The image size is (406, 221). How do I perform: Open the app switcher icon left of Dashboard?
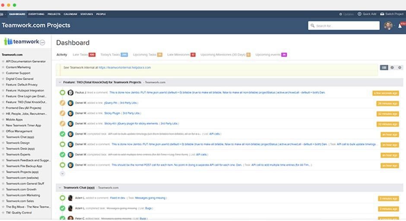(x=2, y=14)
